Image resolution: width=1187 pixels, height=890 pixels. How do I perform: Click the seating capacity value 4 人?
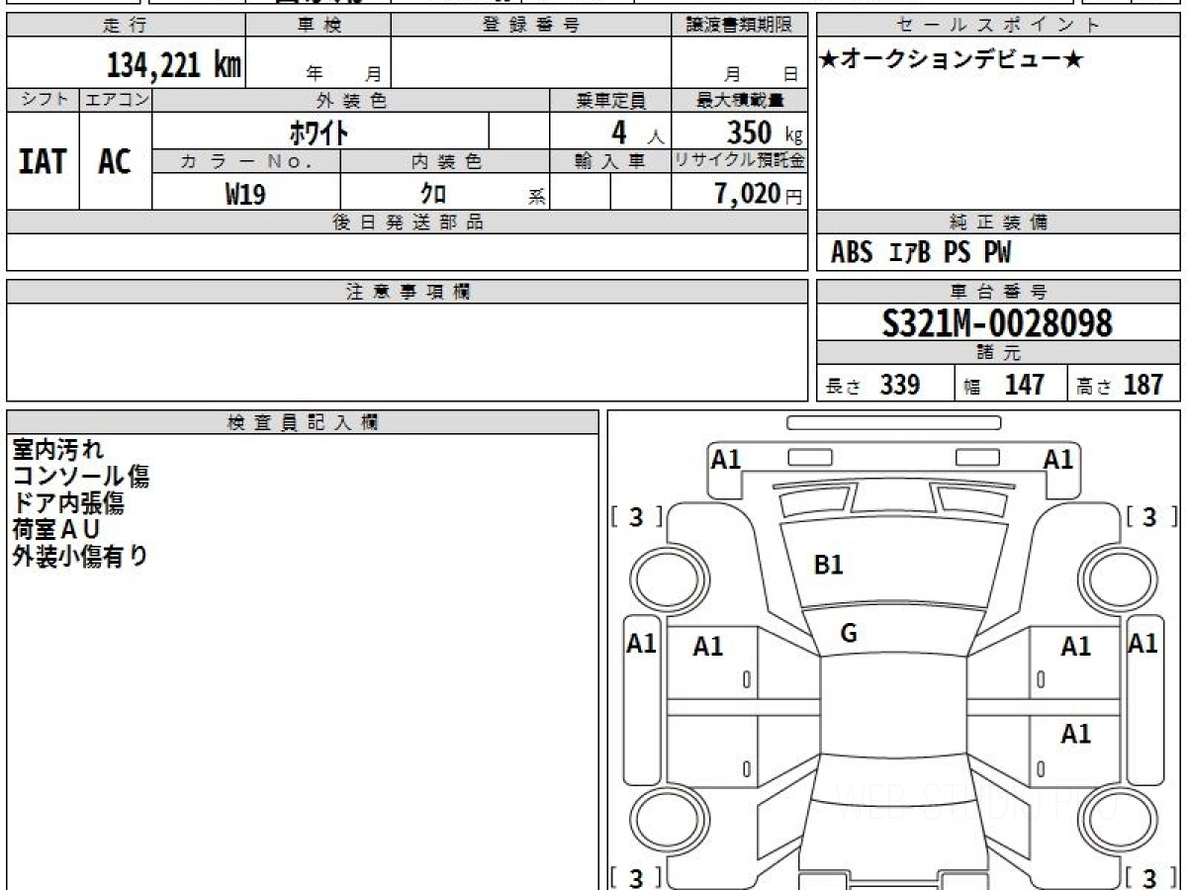tap(637, 133)
